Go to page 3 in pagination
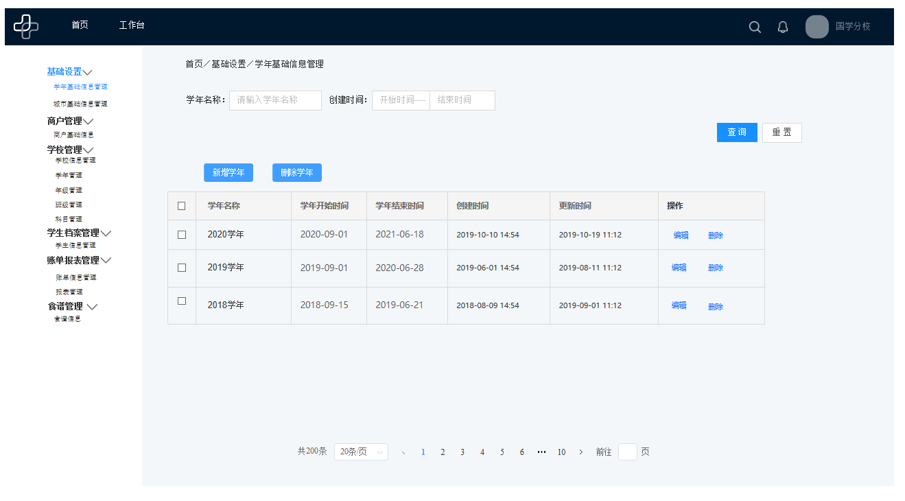 tap(462, 452)
